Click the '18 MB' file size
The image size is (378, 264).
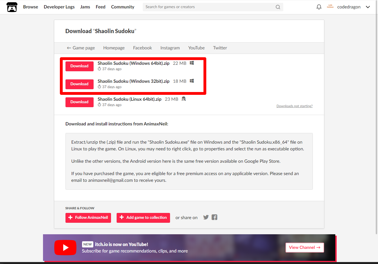[180, 81]
